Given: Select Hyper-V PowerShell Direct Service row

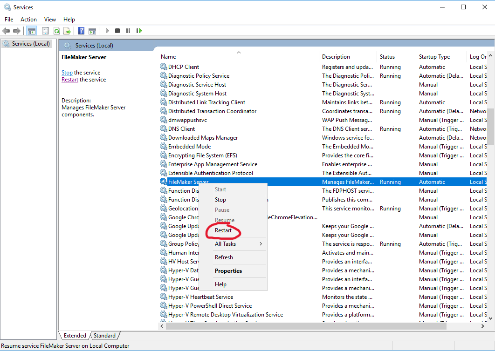Looking at the screenshot, I should [x=323, y=305].
